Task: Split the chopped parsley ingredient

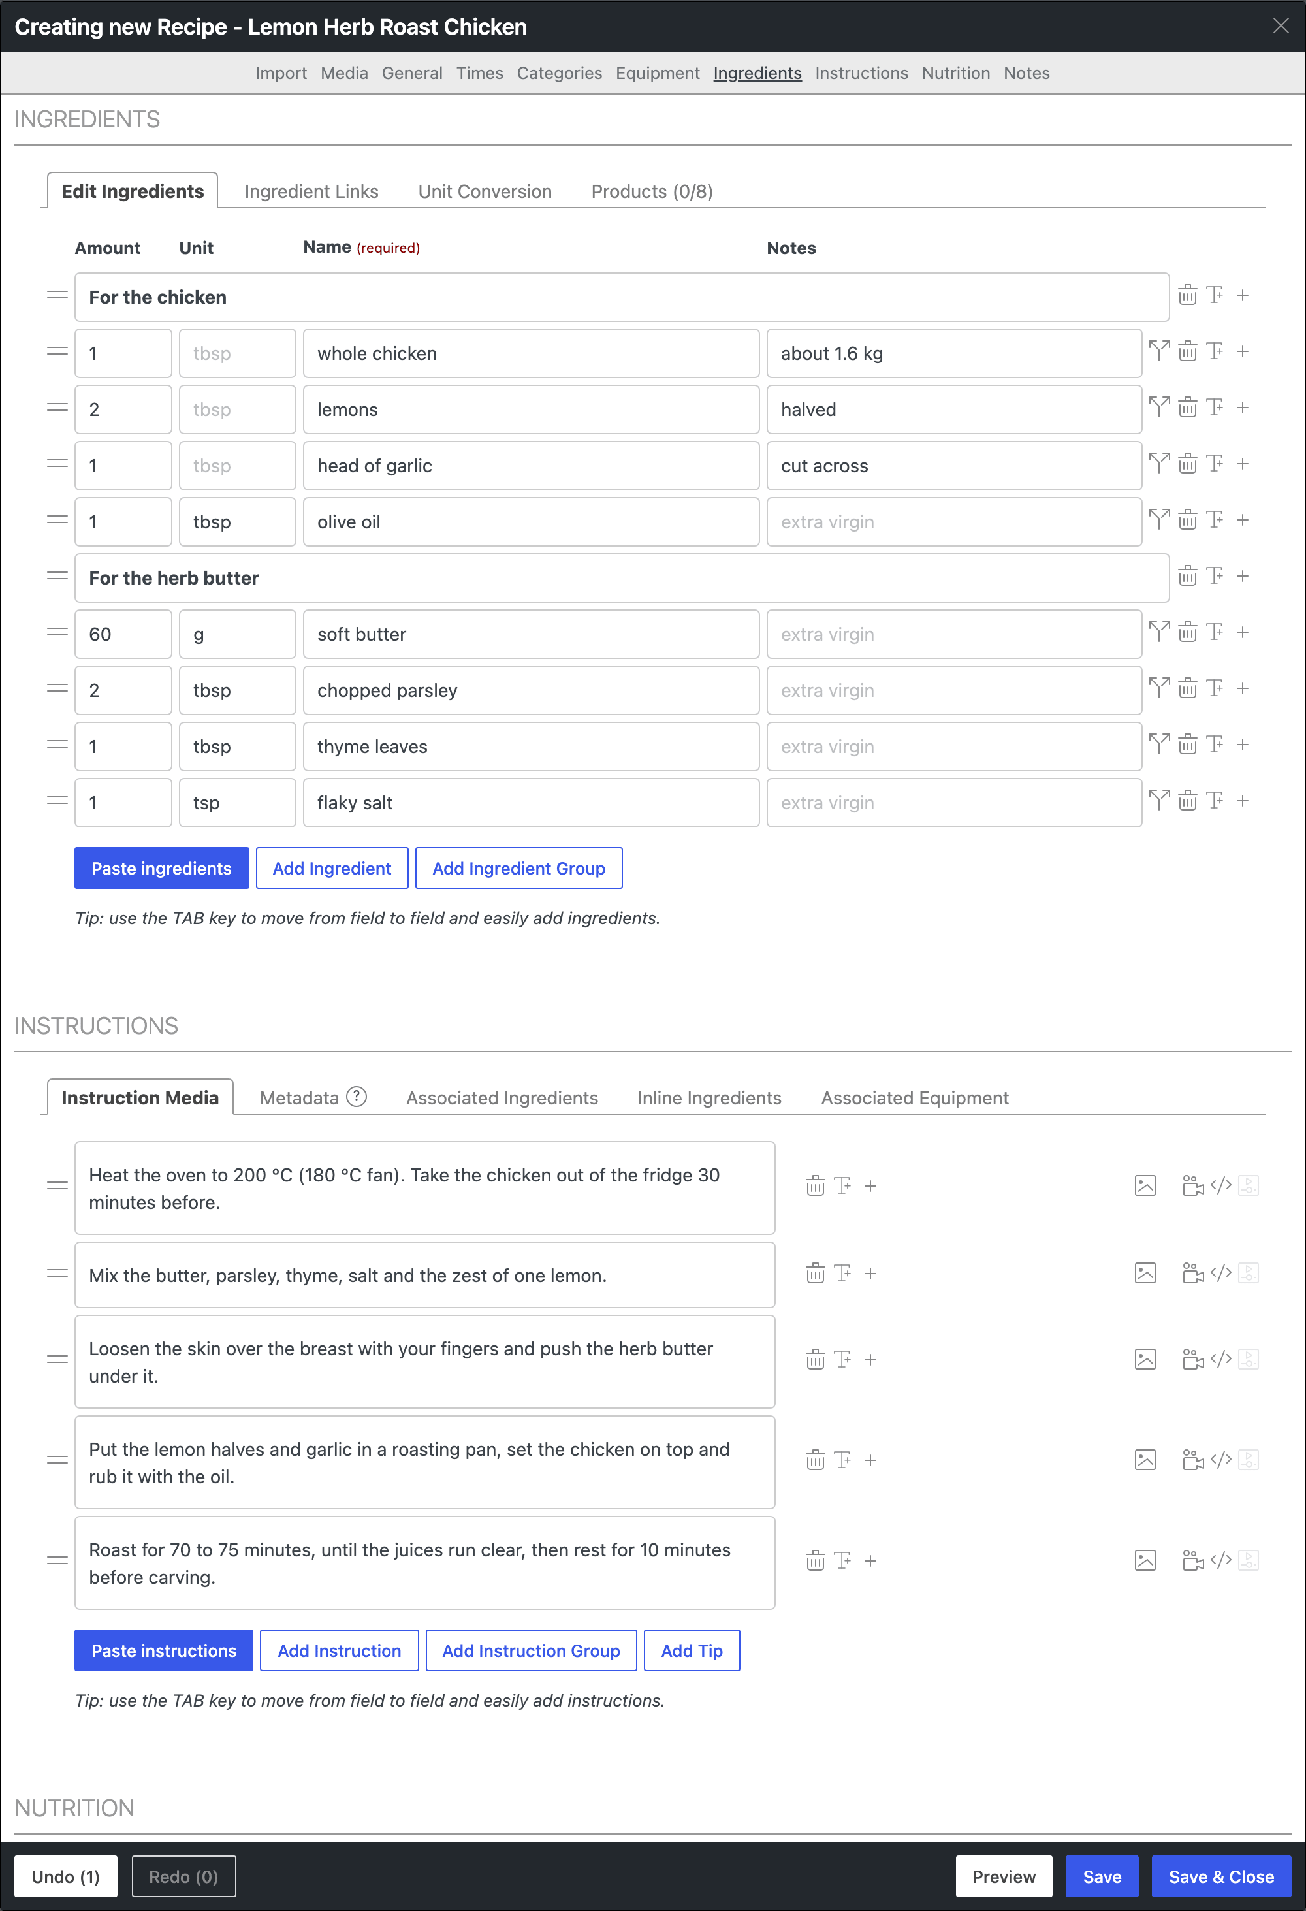Action: click(1159, 688)
